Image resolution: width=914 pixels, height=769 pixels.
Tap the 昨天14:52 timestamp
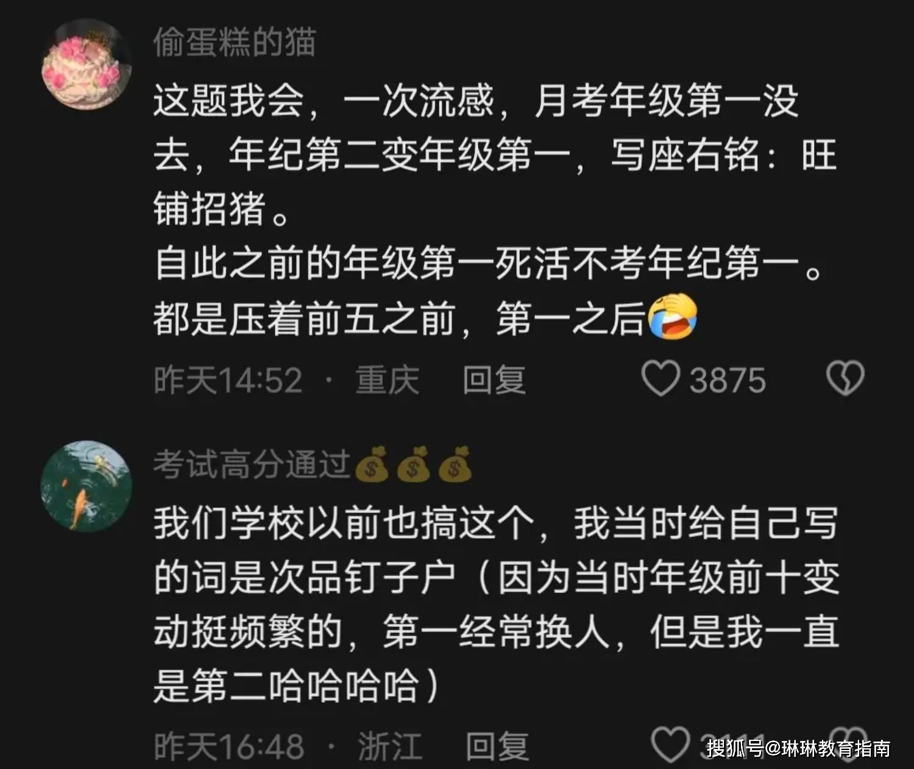point(228,380)
